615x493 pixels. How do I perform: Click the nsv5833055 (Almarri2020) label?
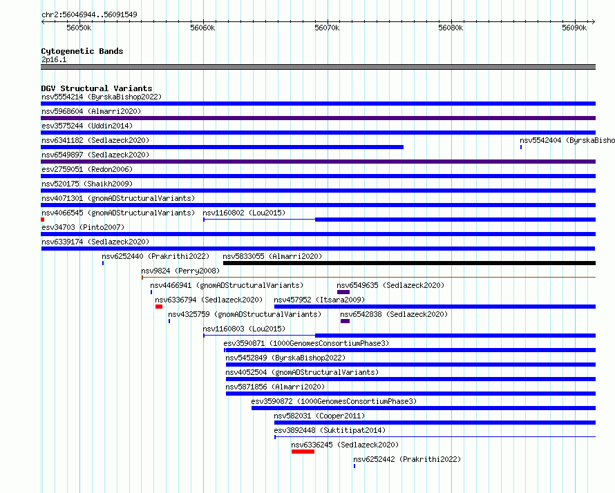click(x=272, y=256)
